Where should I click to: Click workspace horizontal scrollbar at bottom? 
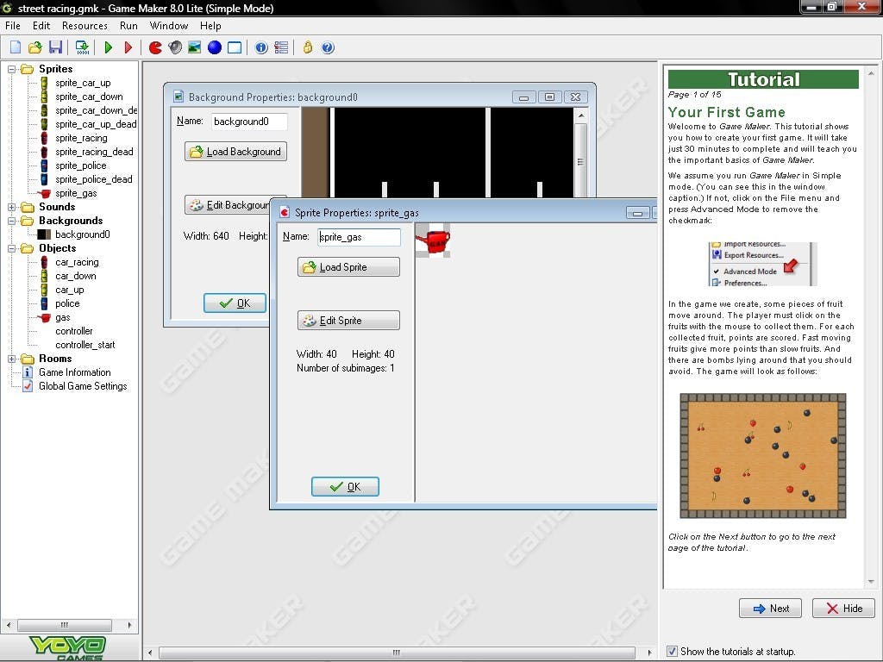click(397, 653)
